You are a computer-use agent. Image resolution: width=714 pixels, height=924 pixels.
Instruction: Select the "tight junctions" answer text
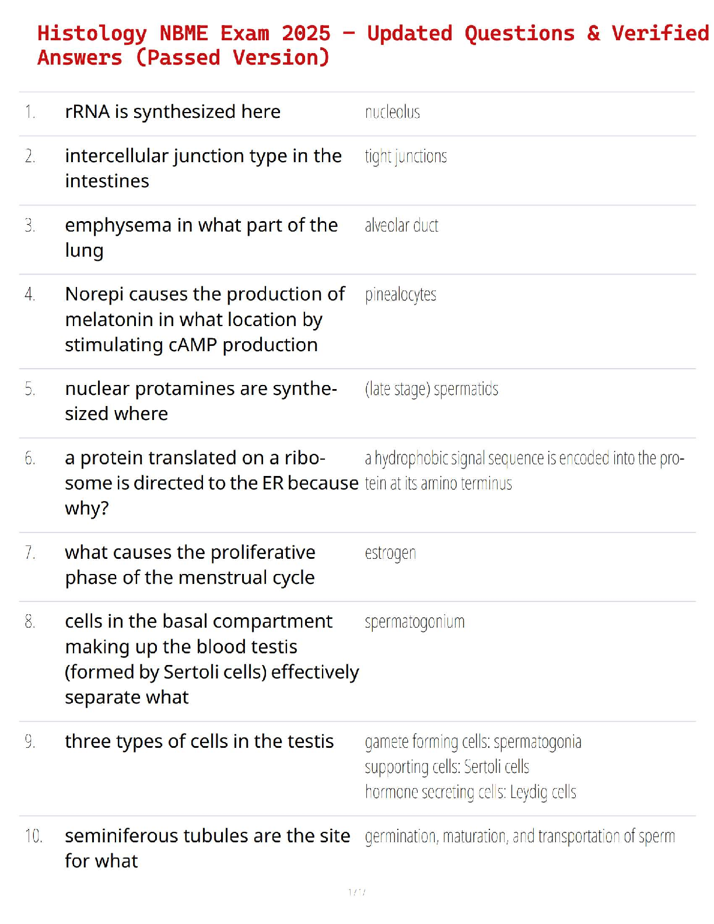coord(405,156)
